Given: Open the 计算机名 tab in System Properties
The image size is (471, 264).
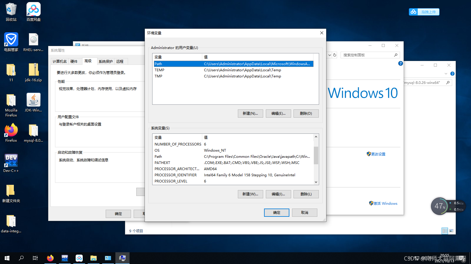Looking at the screenshot, I should 60,61.
